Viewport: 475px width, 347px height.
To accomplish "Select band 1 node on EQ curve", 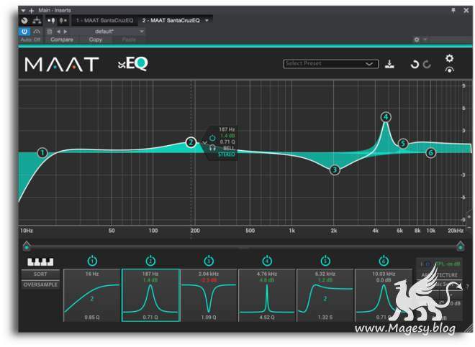I will pos(42,152).
